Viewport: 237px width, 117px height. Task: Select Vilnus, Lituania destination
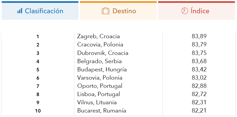(97, 102)
